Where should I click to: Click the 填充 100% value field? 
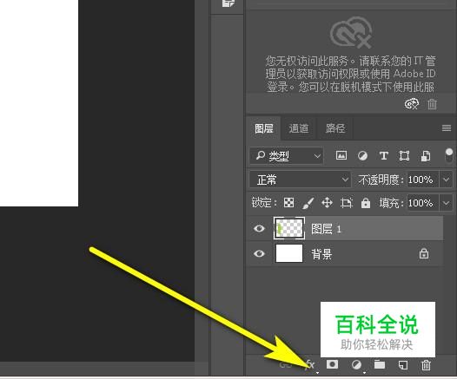click(x=422, y=203)
